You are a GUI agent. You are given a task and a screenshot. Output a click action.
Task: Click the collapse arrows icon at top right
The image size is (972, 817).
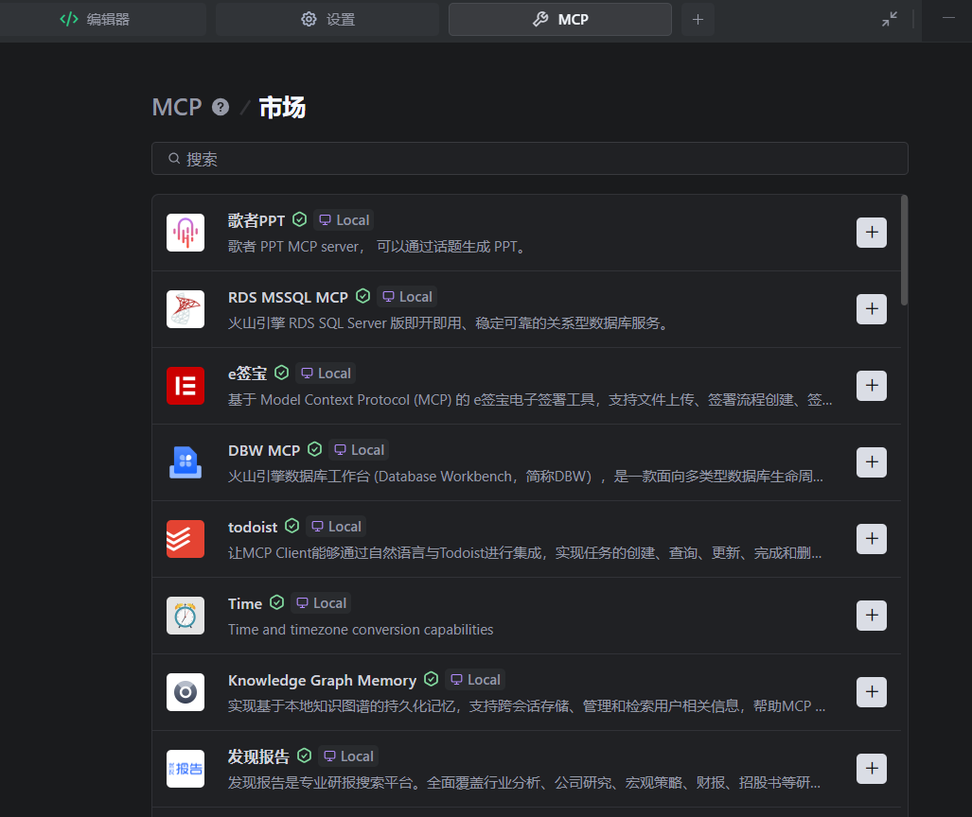[890, 19]
